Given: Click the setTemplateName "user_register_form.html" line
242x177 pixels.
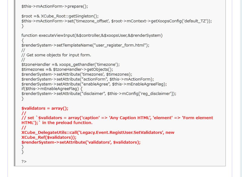Looking at the screenshot, I should point(85,45).
